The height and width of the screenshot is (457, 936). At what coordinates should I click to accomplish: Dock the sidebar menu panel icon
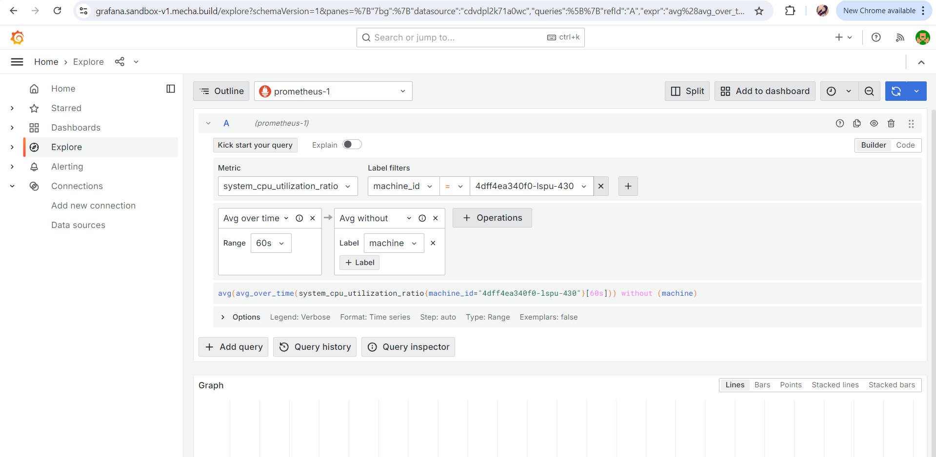tap(171, 89)
